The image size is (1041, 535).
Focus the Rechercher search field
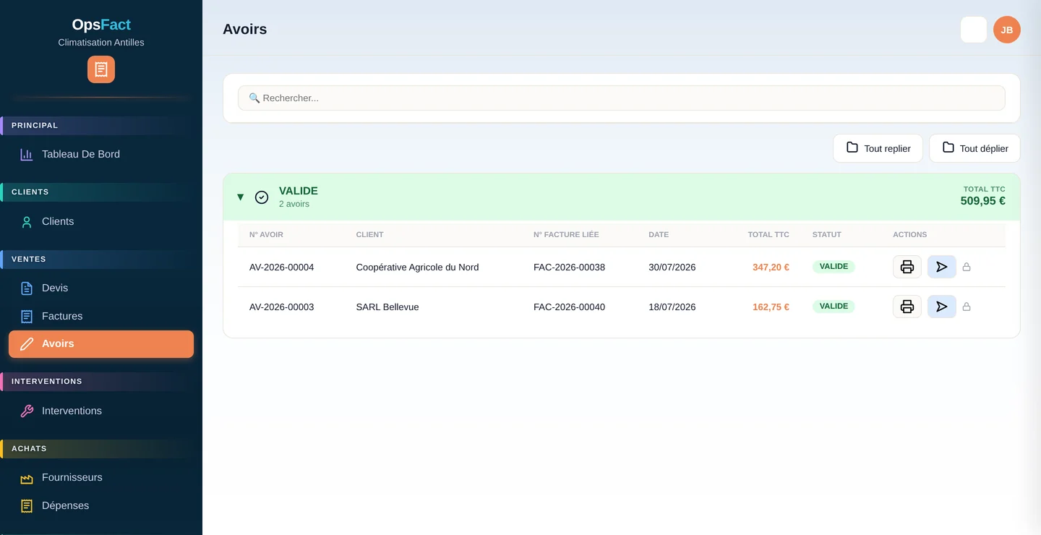[622, 98]
